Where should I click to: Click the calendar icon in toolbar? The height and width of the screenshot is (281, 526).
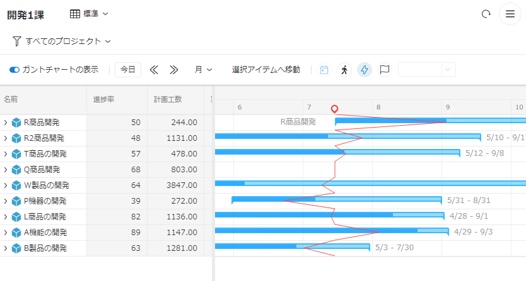coord(324,70)
